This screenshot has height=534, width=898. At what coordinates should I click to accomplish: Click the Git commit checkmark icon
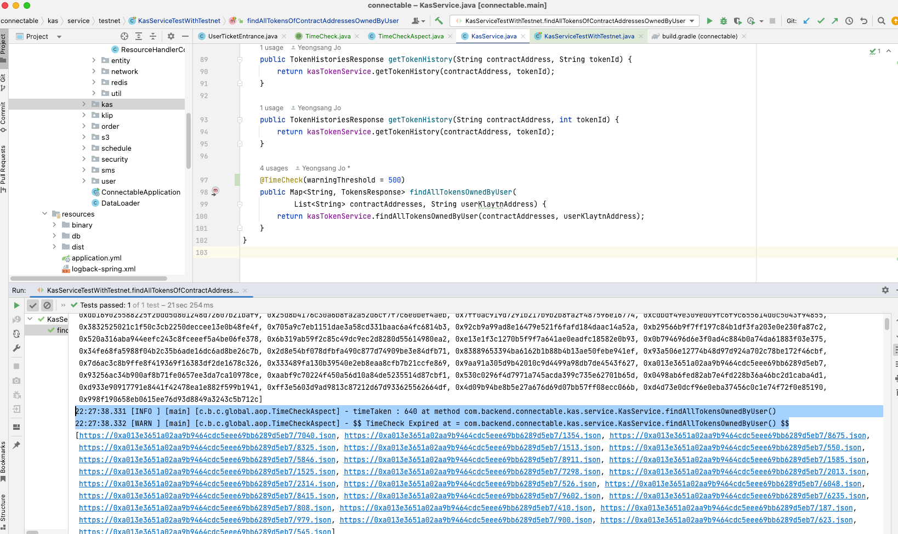click(821, 21)
